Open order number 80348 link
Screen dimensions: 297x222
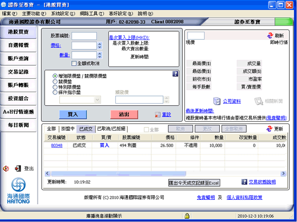pos(57,145)
